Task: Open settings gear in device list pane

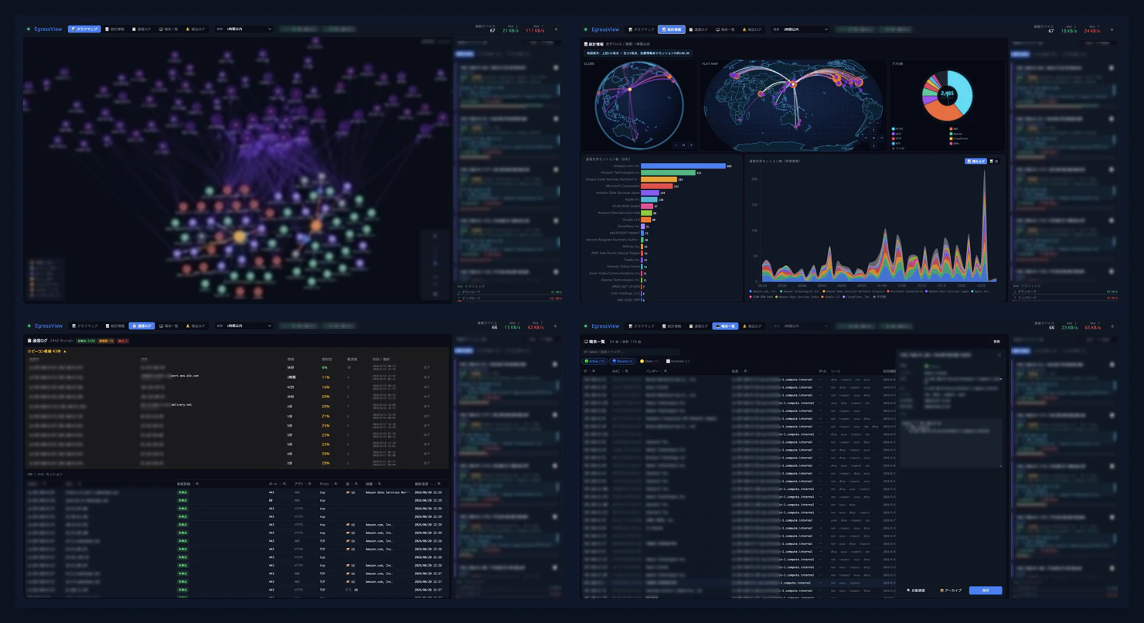Action: [1112, 326]
